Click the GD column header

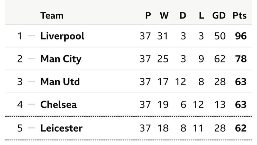219,16
